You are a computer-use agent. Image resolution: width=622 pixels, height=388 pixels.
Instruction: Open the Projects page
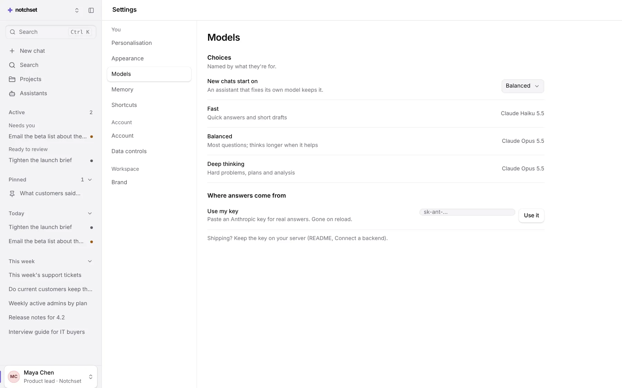[51, 79]
